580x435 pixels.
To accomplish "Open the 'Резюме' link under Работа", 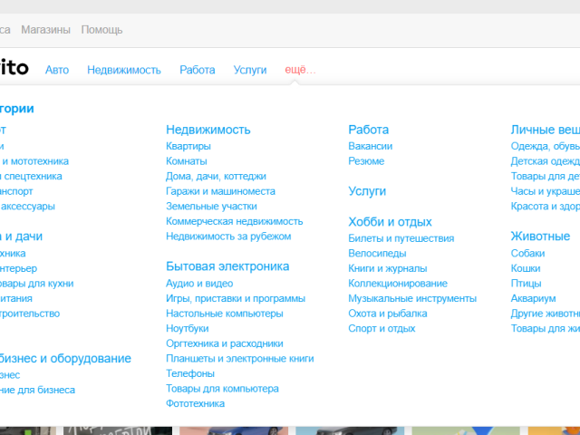I will click(x=366, y=161).
